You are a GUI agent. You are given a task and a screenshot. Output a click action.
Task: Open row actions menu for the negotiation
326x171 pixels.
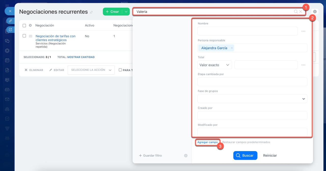click(31, 36)
